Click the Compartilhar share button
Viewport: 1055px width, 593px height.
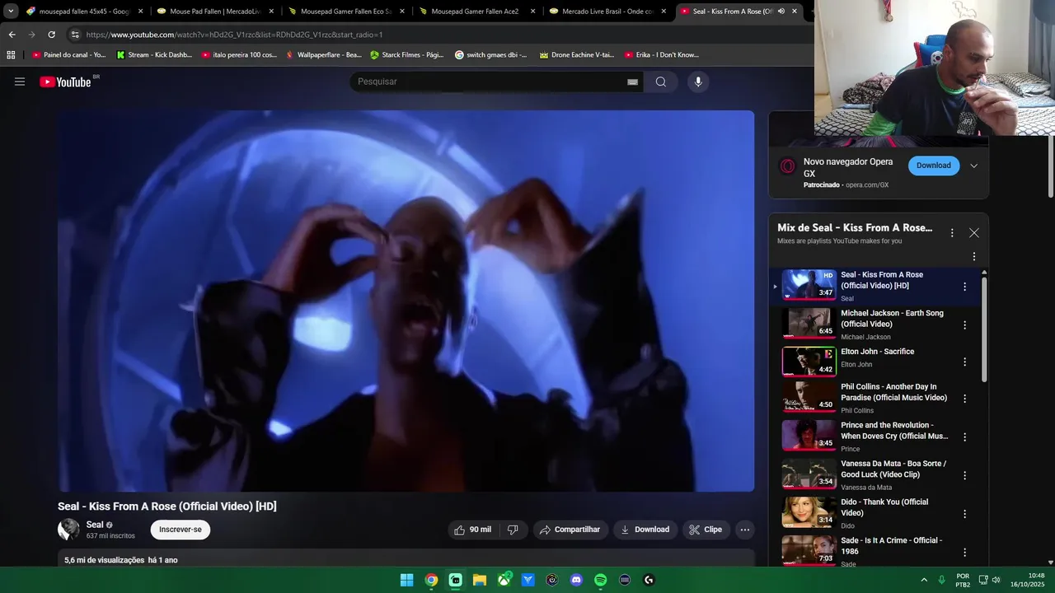570,530
